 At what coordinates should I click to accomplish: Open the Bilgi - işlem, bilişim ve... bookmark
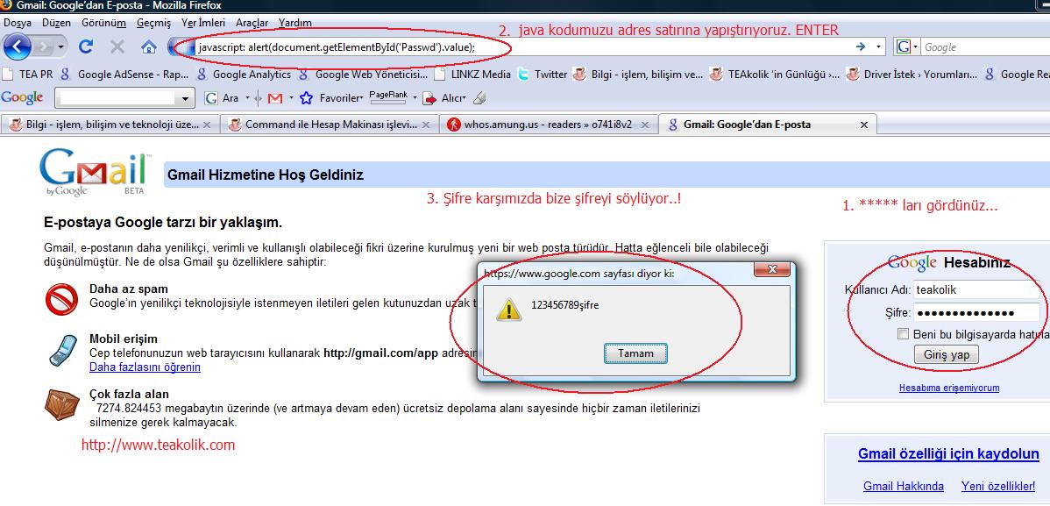(638, 75)
